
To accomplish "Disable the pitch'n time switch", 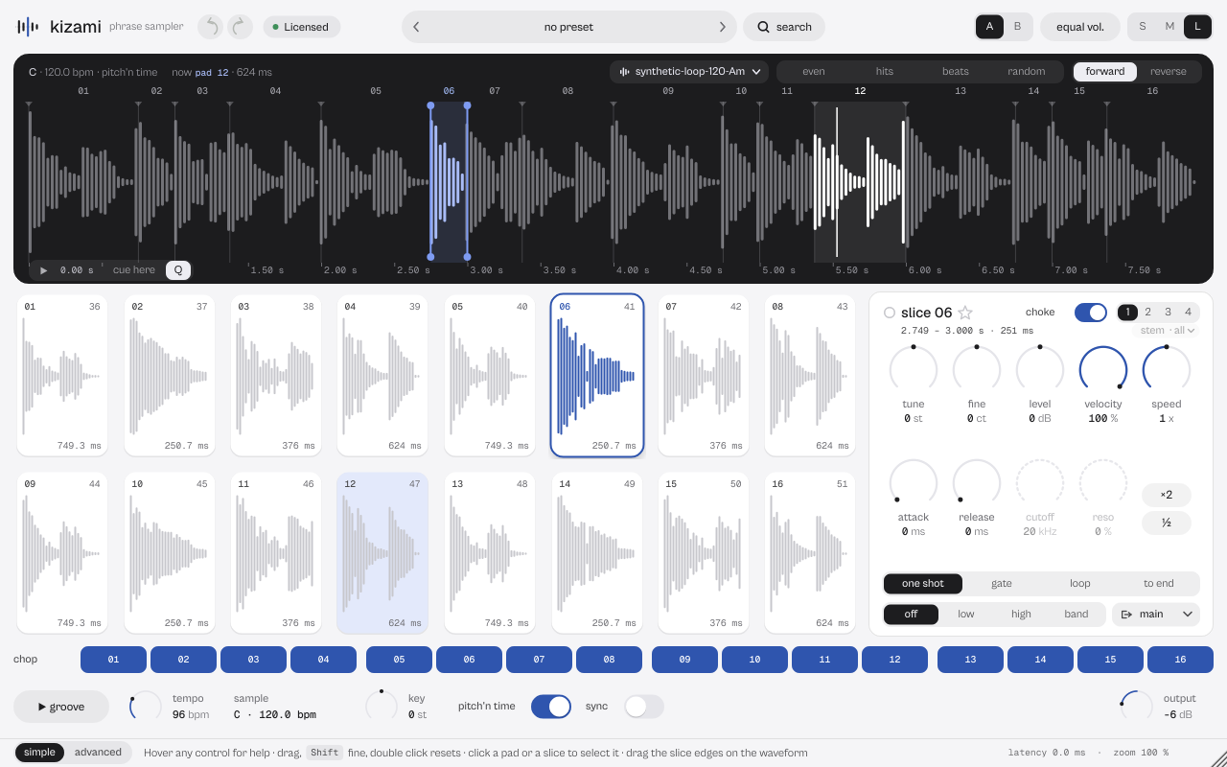I will coord(551,707).
